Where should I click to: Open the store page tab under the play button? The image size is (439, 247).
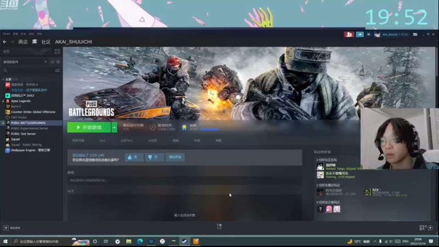78,141
